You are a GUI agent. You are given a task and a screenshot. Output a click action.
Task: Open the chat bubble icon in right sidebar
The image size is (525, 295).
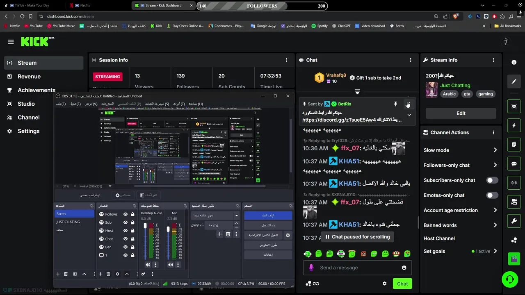pos(514,163)
